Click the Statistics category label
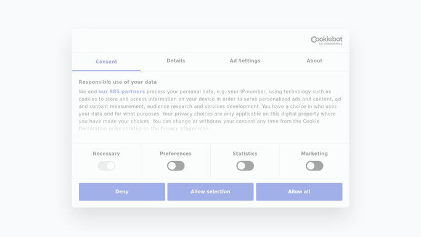The height and width of the screenshot is (237, 421). click(245, 154)
